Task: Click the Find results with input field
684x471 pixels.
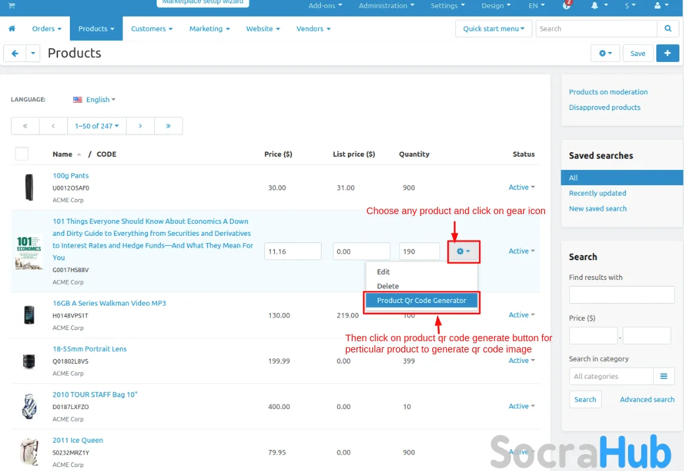Action: 621,294
